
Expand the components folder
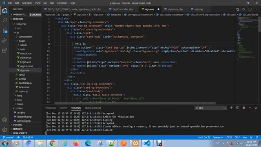(x=26, y=36)
